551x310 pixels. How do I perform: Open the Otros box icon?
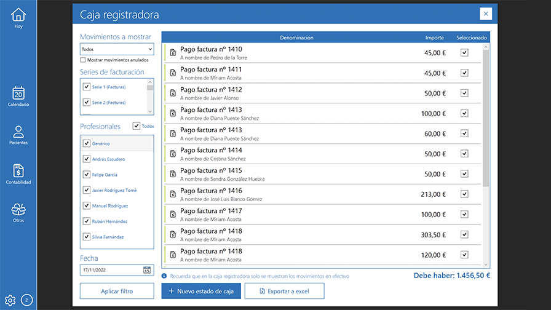tap(18, 209)
